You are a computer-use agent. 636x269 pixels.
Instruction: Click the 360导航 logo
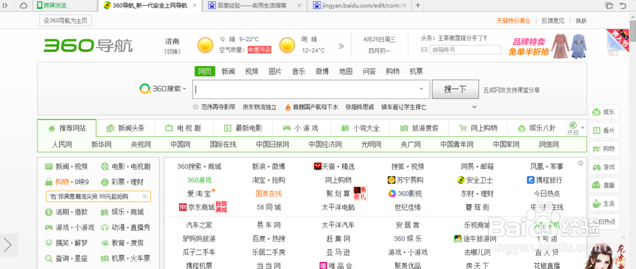(x=88, y=45)
